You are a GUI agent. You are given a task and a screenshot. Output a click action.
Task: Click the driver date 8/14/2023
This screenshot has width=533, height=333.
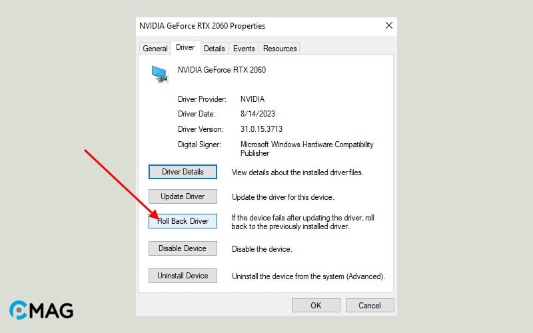coord(258,114)
